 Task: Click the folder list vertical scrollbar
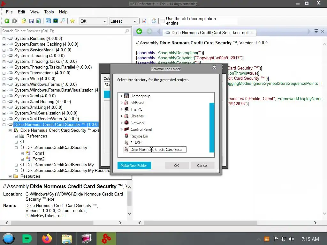tap(212, 128)
